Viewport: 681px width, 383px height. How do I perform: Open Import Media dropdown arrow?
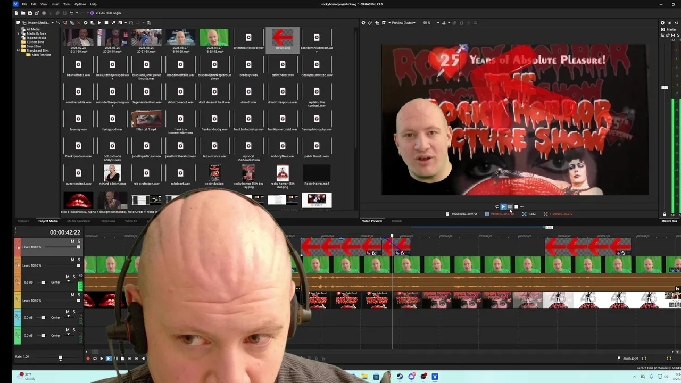click(53, 23)
